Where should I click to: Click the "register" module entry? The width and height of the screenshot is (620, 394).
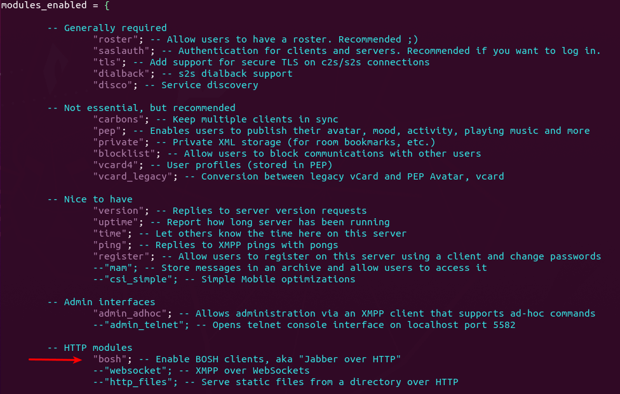tap(121, 256)
